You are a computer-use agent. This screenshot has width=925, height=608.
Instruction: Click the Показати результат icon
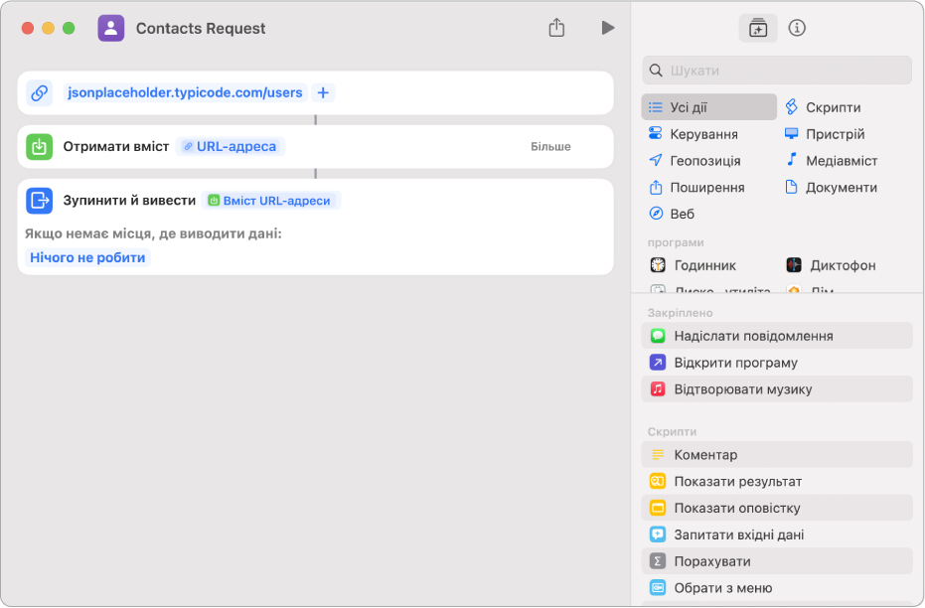click(x=658, y=481)
